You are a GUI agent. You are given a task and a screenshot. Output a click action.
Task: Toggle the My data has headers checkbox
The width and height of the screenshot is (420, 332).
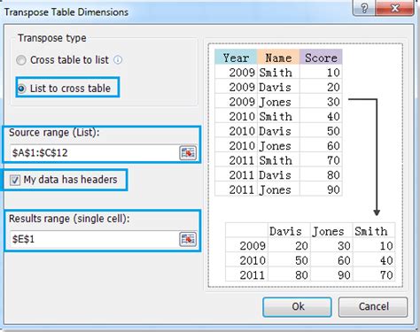point(15,180)
